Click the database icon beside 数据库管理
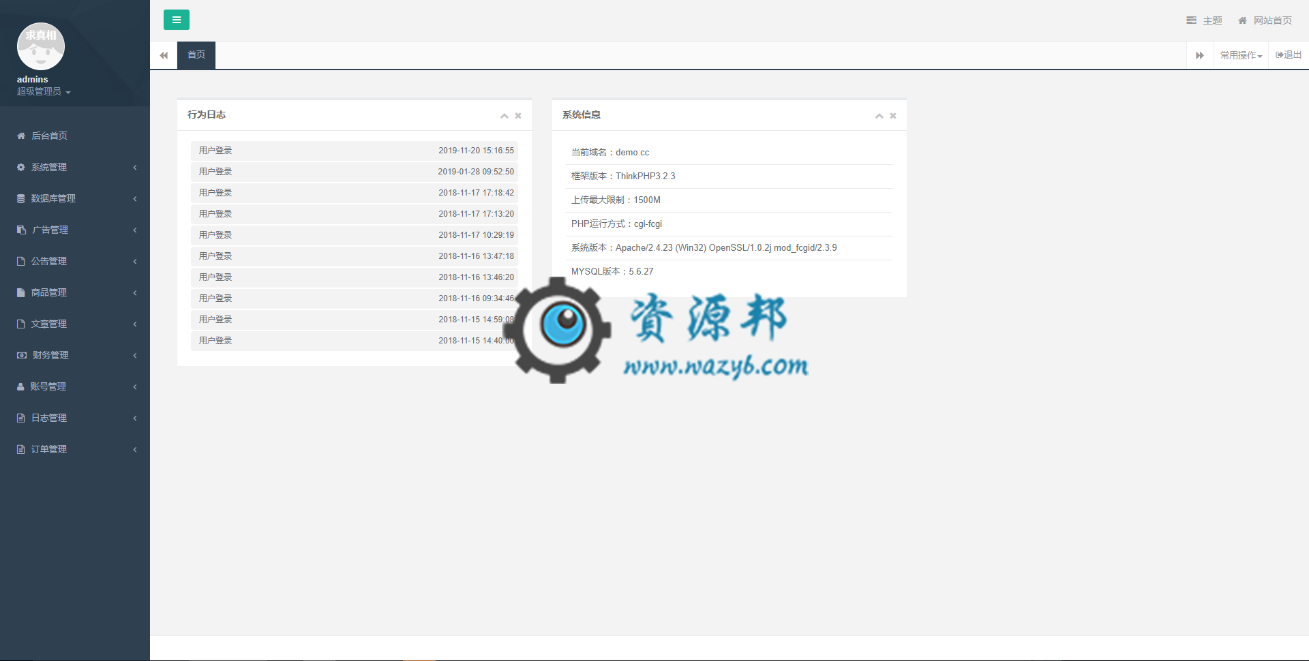This screenshot has height=661, width=1309. click(x=21, y=198)
